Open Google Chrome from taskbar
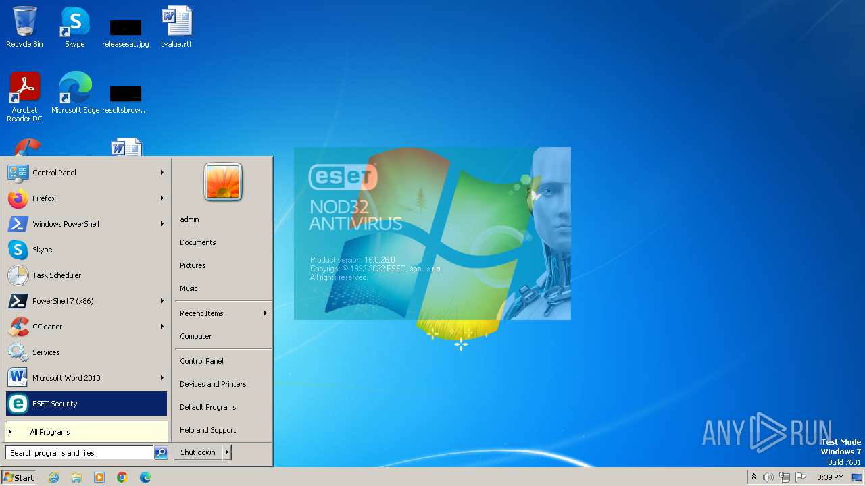Viewport: 865px width, 486px height. [x=122, y=477]
